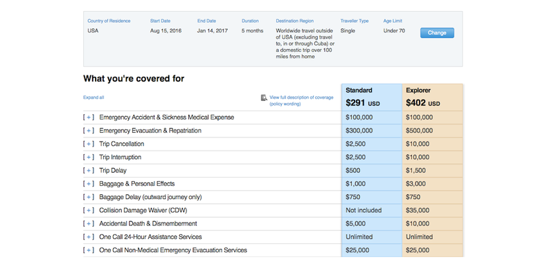Click the Country of Residence label
This screenshot has height=273, width=554.
pos(109,21)
